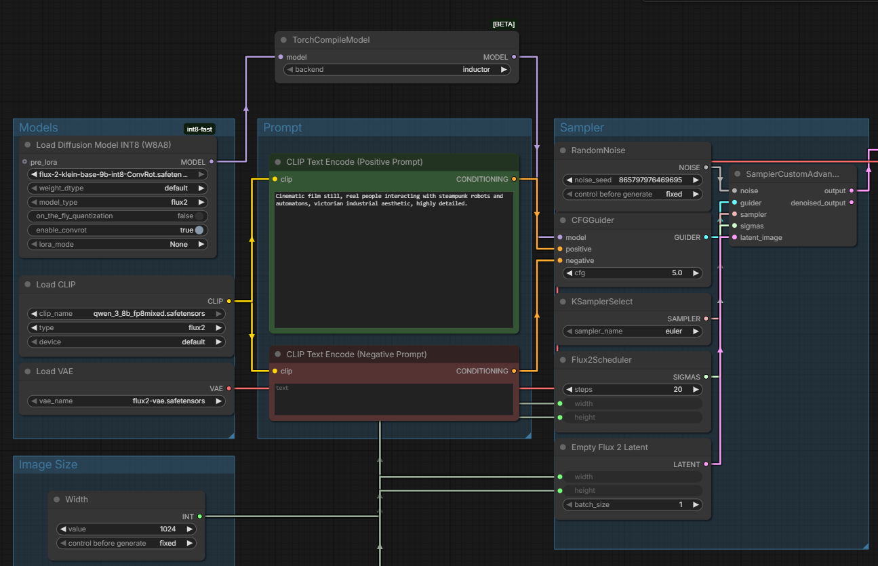
Task: Open the vae_name dropdown
Action: (x=126, y=401)
